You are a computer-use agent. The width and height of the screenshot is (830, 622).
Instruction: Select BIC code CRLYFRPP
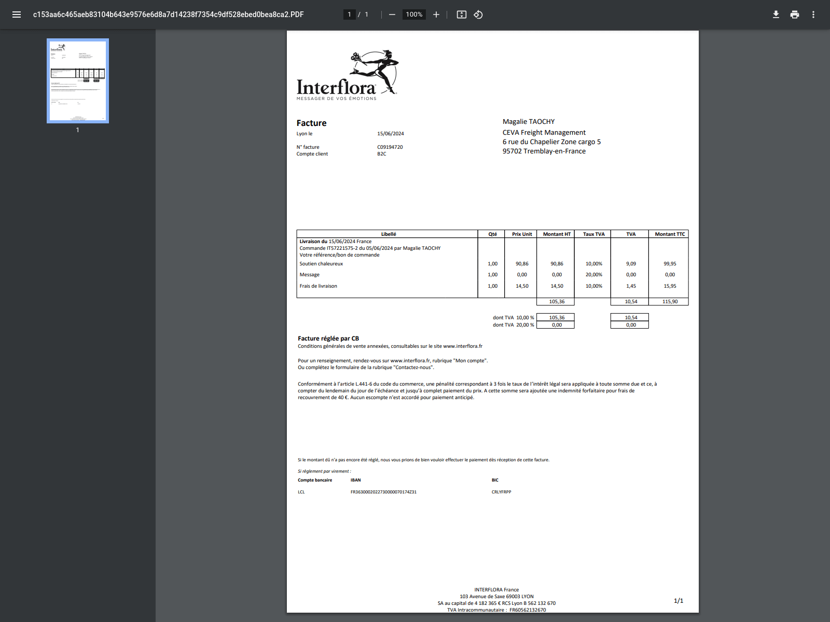tap(501, 492)
